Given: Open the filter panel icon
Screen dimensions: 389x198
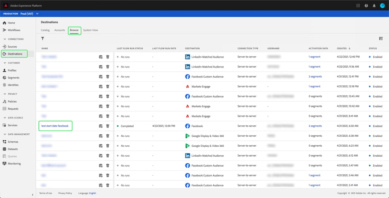Looking at the screenshot, I should pyautogui.click(x=42, y=38).
